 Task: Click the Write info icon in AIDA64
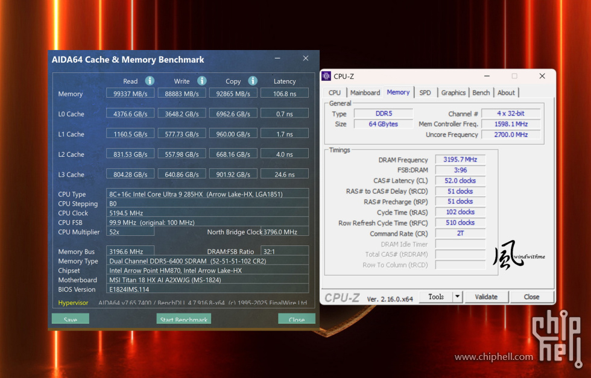click(x=202, y=81)
